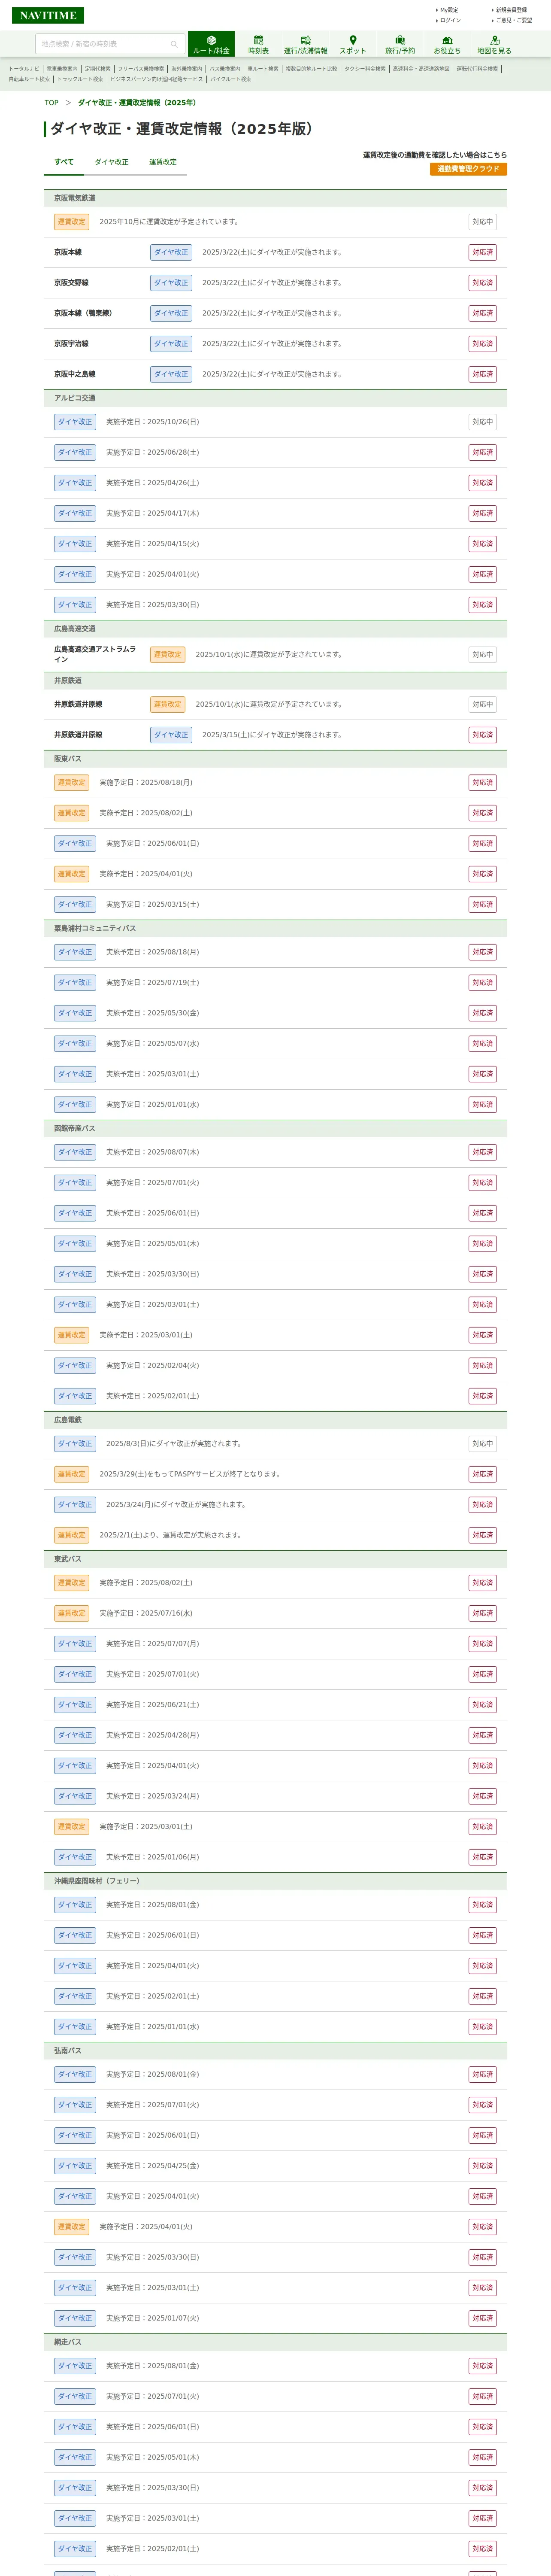Image resolution: width=551 pixels, height=2576 pixels.
Task: Open トータルナビ sub-menu link
Action: [24, 69]
